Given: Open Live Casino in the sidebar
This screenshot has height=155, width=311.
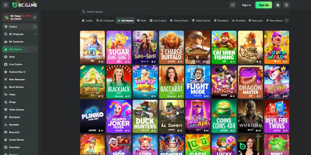Looking at the screenshot, I should pyautogui.click(x=20, y=64).
